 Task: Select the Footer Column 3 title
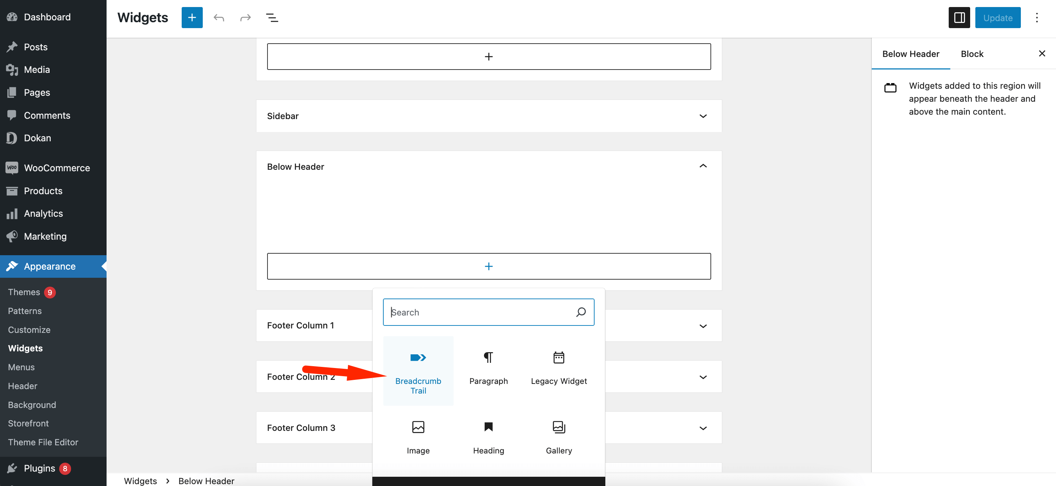tap(301, 428)
